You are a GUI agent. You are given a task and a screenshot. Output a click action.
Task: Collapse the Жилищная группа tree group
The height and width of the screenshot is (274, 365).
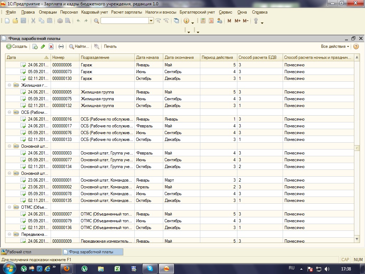pyautogui.click(x=9, y=85)
